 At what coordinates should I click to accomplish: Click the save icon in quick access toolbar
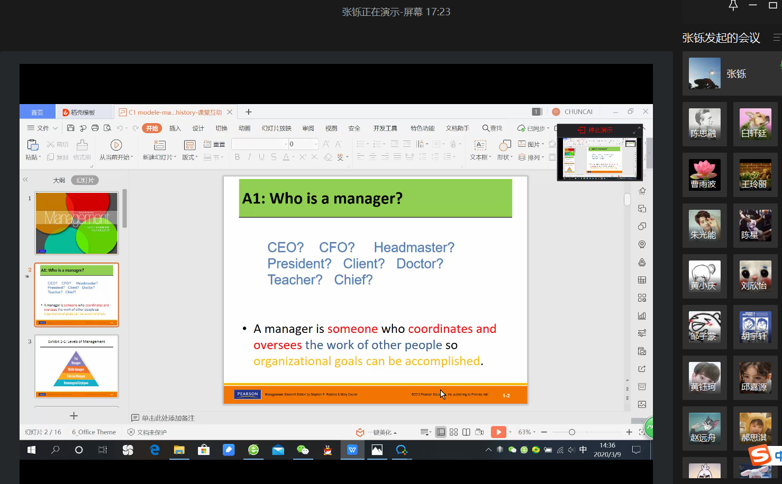70,128
